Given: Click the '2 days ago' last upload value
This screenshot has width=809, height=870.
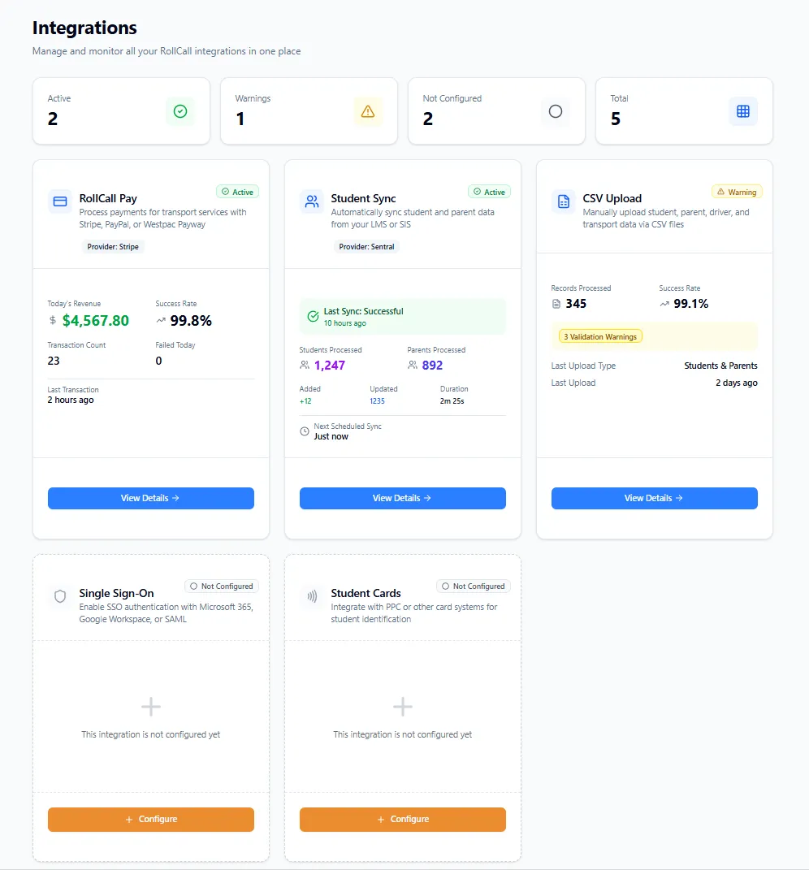Looking at the screenshot, I should pyautogui.click(x=737, y=383).
